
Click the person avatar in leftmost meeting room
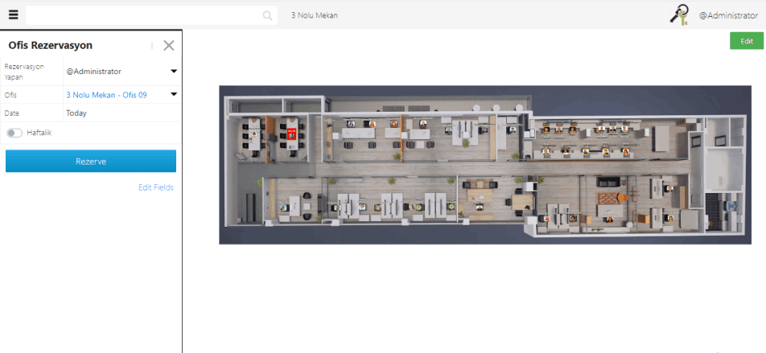(x=253, y=134)
